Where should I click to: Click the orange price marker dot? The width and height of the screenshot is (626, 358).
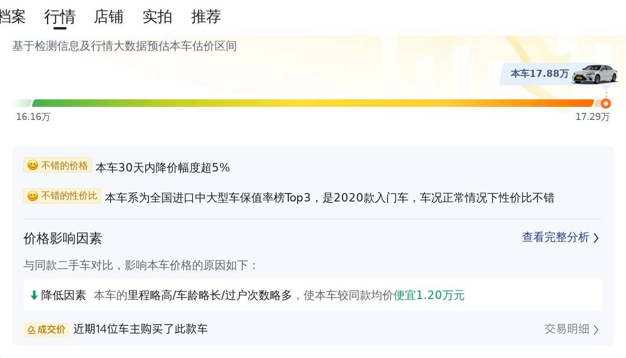pos(606,104)
